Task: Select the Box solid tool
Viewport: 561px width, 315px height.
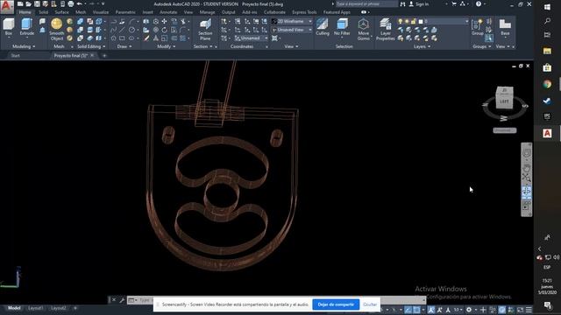Action: point(9,27)
